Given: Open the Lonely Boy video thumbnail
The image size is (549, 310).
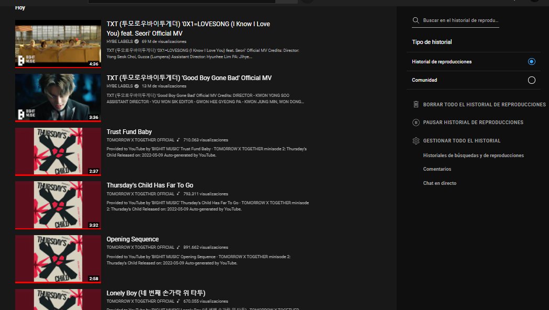Looking at the screenshot, I should 58,300.
